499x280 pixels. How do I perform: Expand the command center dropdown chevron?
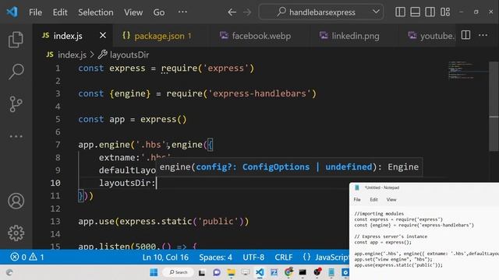[x=376, y=12]
